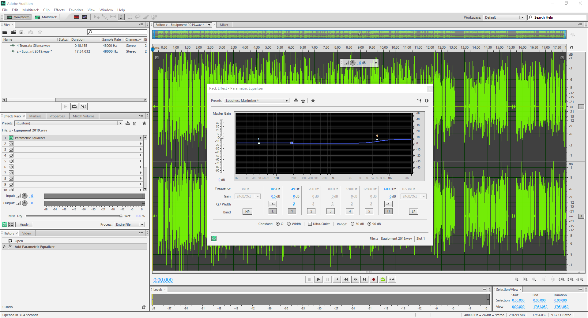588x318 pixels.
Task: Open the Editor file dropdown
Action: pos(209,25)
